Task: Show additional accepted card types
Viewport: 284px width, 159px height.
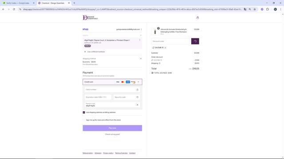Action: pyautogui.click(x=138, y=82)
